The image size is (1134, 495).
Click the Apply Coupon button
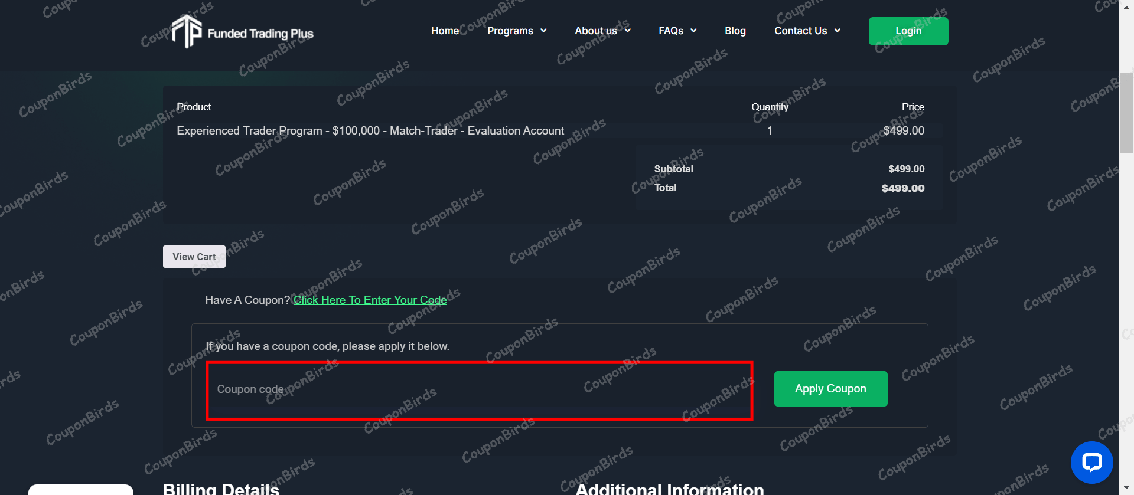click(830, 389)
